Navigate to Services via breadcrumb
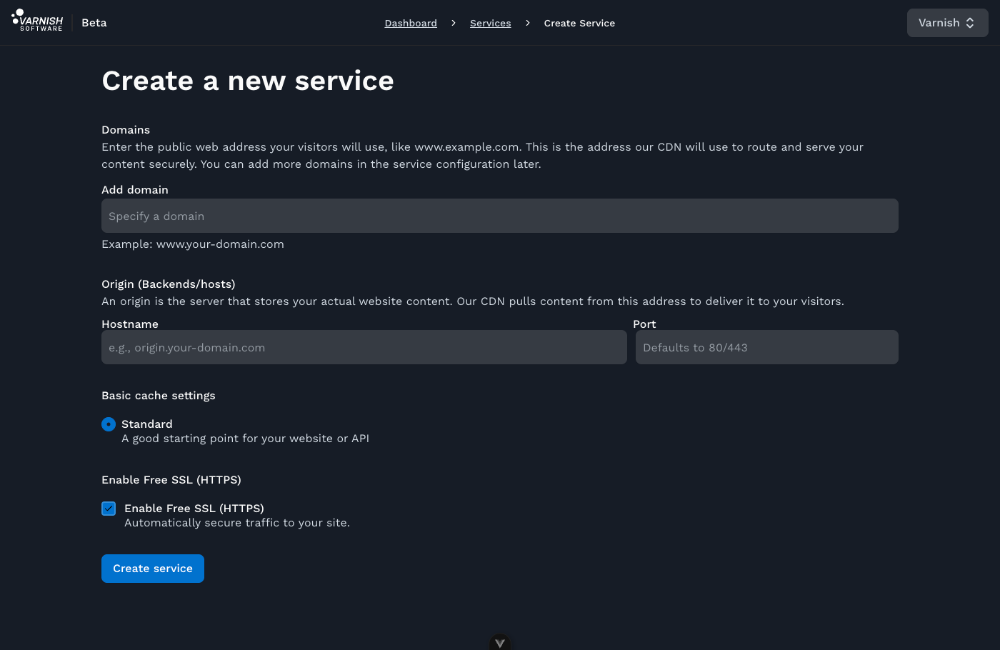Image resolution: width=1000 pixels, height=650 pixels. [x=490, y=23]
